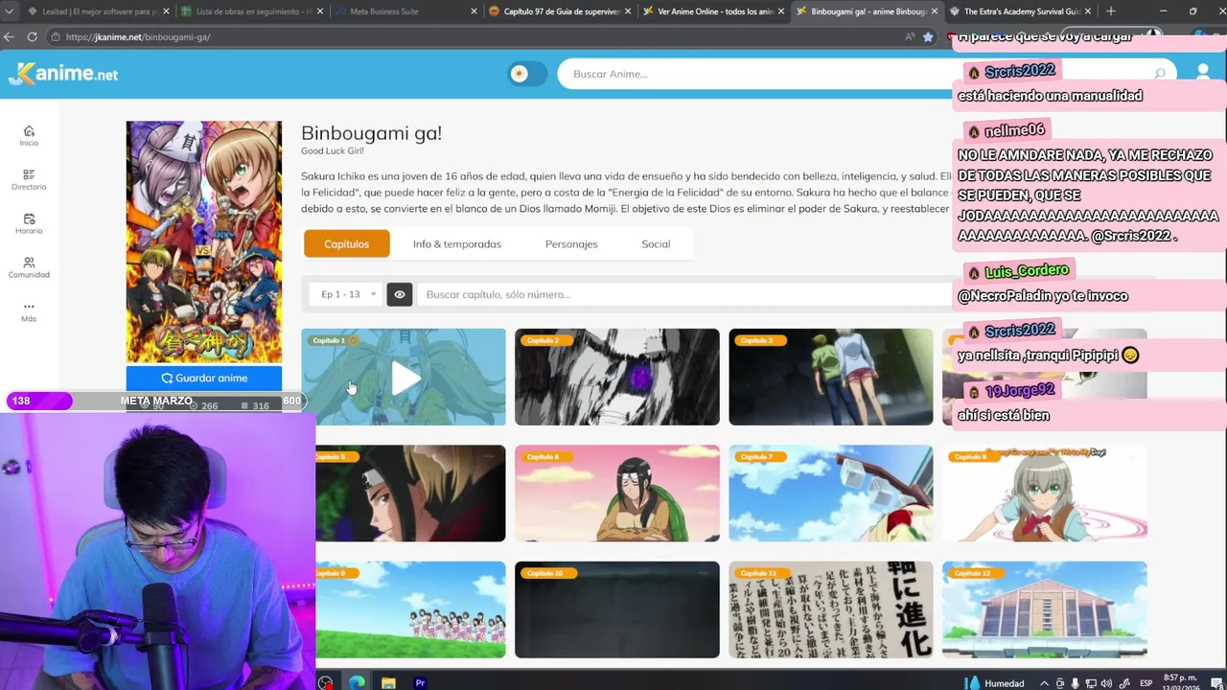Screen dimensions: 1227x690
Task: Click the browser back arrow
Action: (10, 36)
